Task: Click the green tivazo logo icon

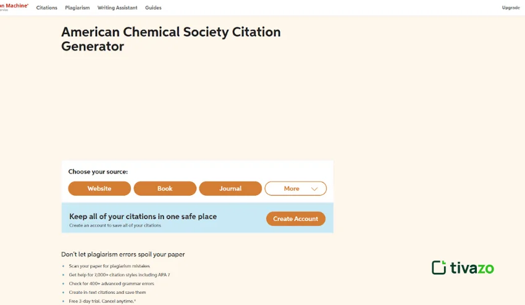Action: point(439,267)
